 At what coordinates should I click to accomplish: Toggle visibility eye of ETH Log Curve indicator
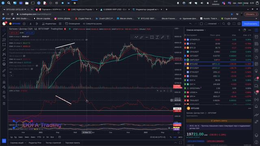pyautogui.click(x=37, y=66)
